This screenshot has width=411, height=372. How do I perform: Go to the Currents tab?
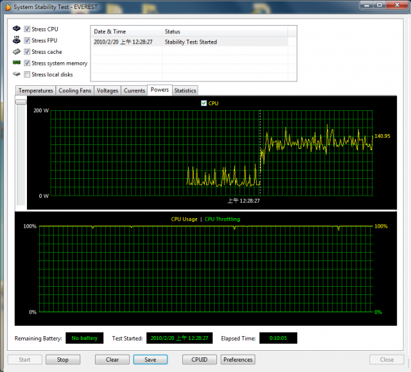click(134, 90)
